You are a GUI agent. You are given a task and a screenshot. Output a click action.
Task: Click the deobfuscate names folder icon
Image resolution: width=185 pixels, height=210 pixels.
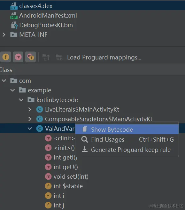point(59,57)
